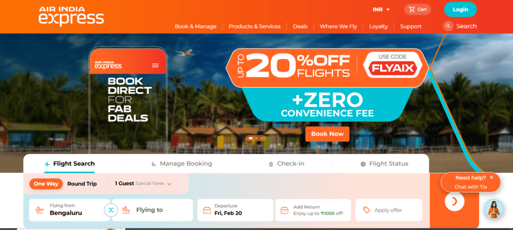Click the Add Return calendar icon
The height and width of the screenshot is (230, 513).
point(285,210)
